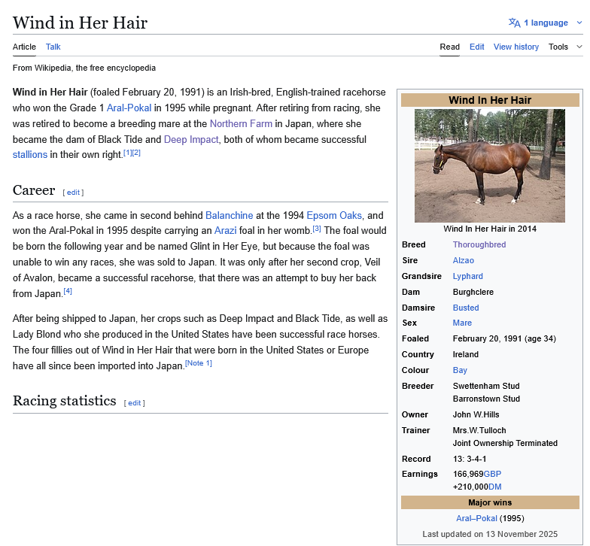
Task: Click the Joint Ownership Terminated text
Action: pos(505,443)
